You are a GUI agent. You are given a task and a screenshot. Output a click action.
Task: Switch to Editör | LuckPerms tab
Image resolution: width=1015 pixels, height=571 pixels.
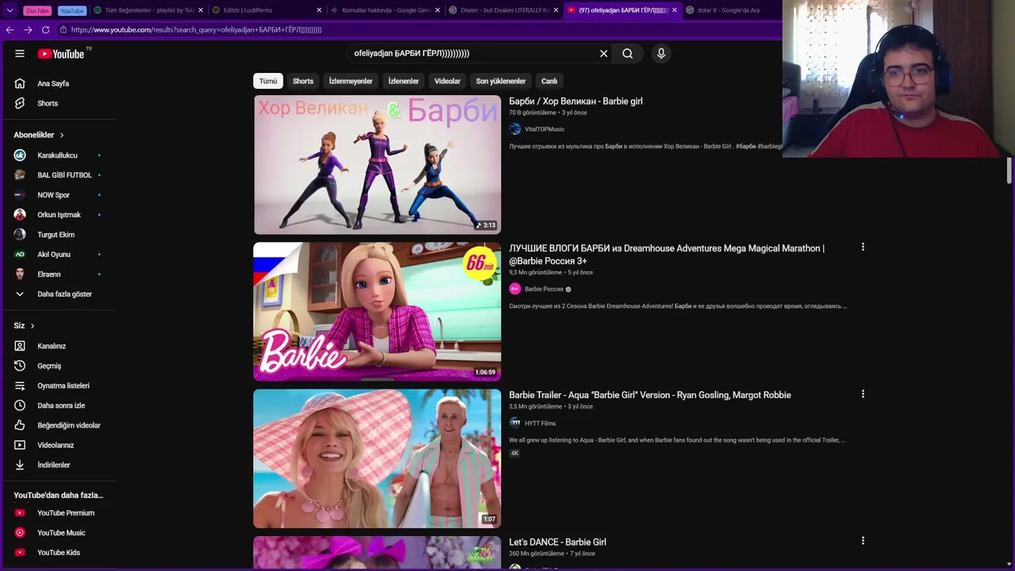coord(266,10)
